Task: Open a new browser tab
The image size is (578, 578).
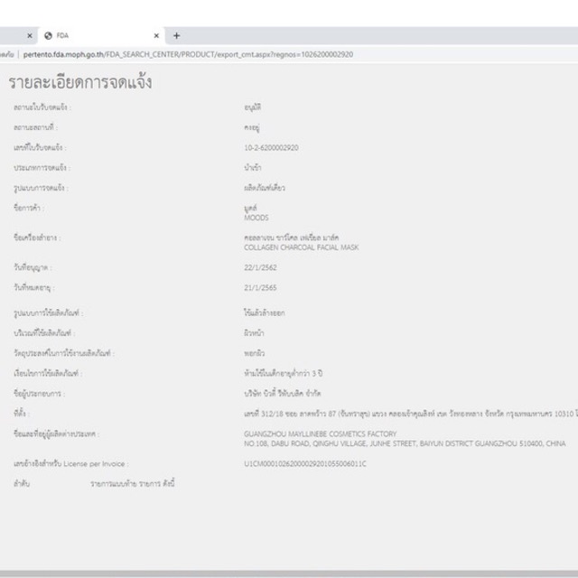Action: tap(176, 35)
